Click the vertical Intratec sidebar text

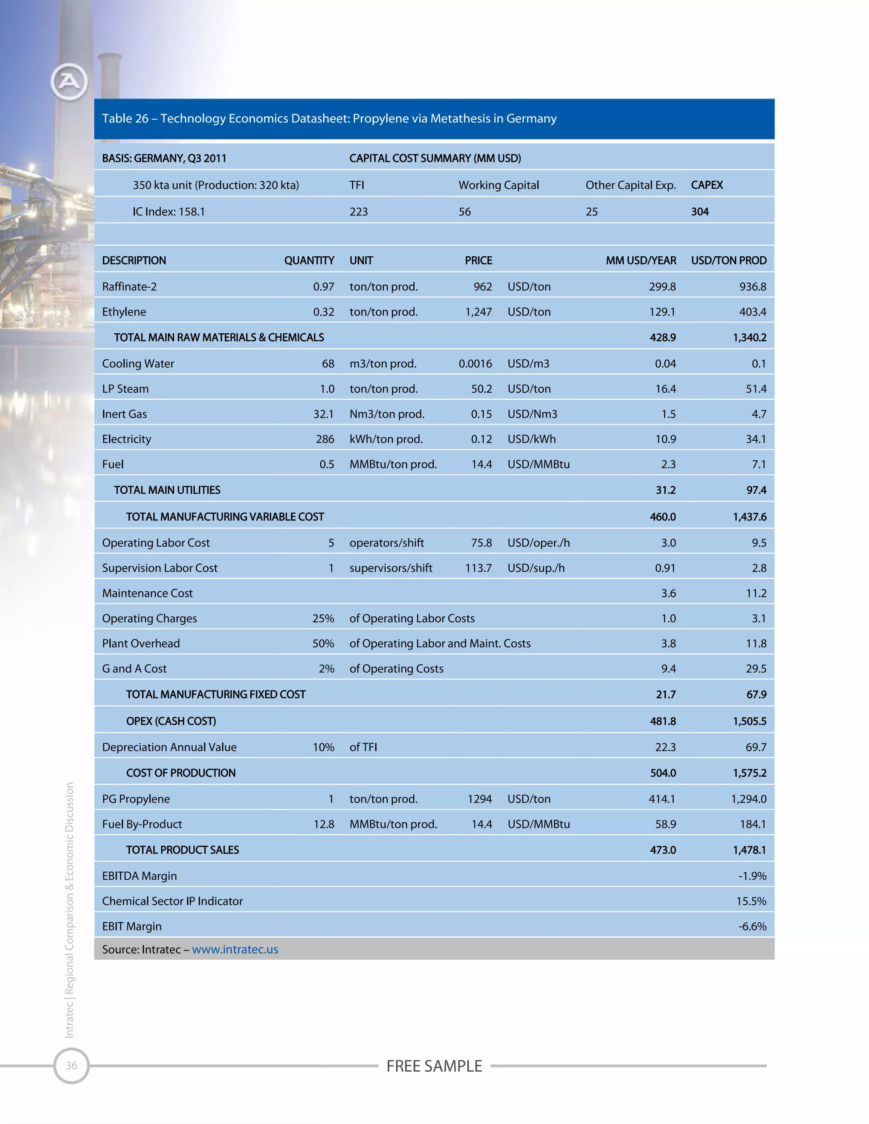[x=70, y=910]
